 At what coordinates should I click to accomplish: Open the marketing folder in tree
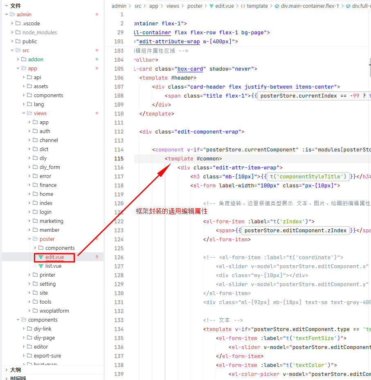point(51,221)
